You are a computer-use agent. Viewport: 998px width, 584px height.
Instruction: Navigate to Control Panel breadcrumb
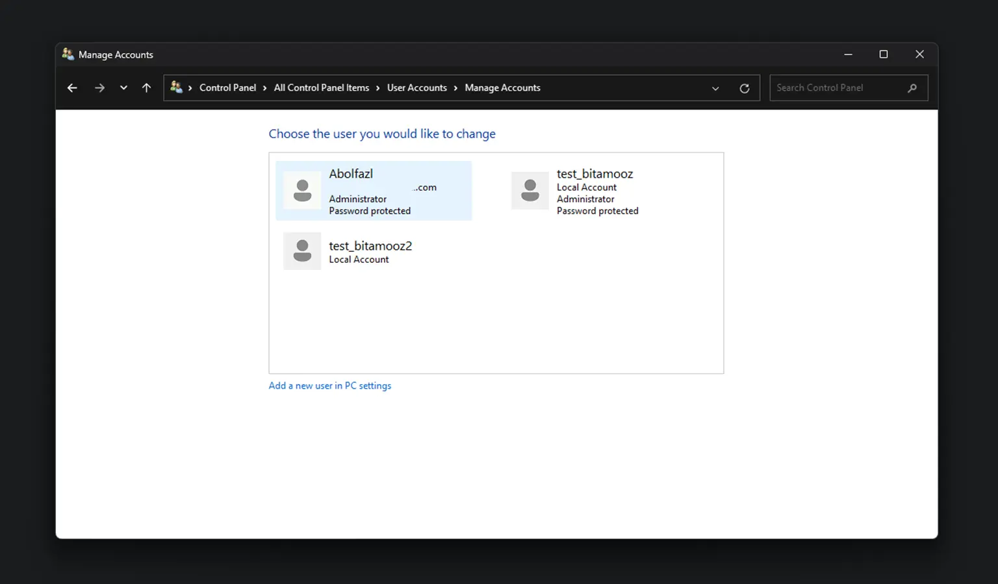coord(227,88)
